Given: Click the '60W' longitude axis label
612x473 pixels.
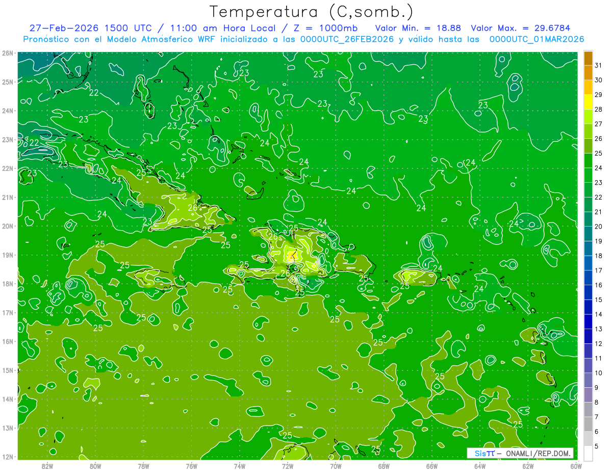Looking at the screenshot, I should (x=576, y=465).
